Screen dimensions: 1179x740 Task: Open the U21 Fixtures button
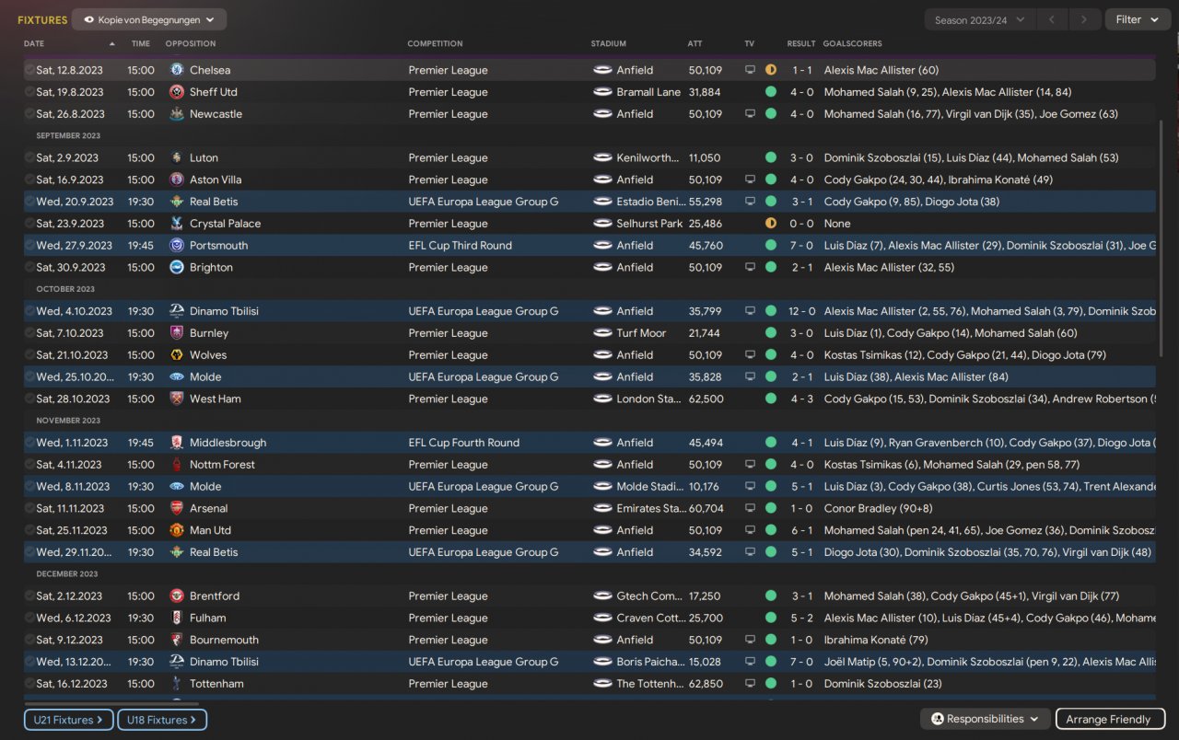point(69,720)
